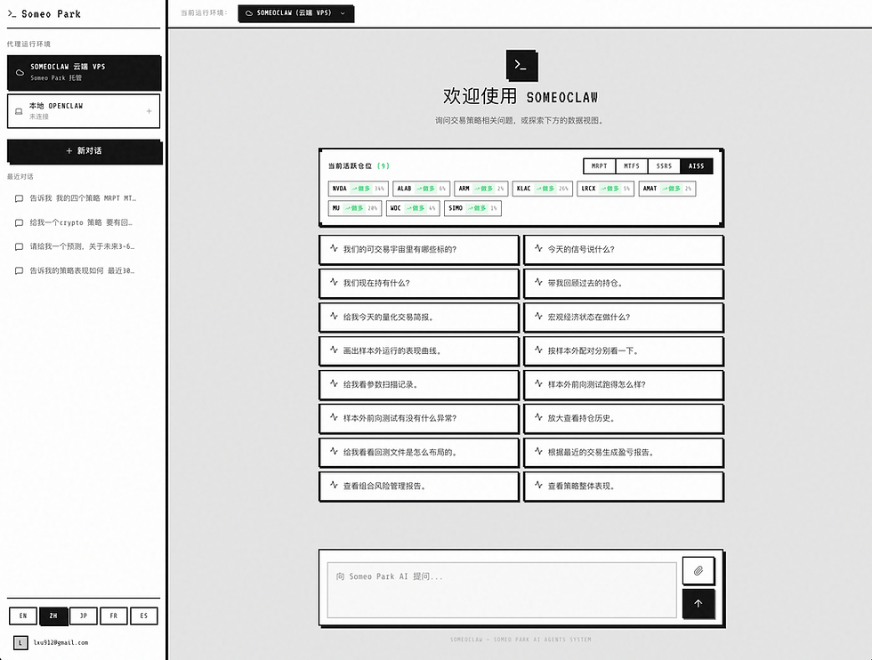
Task: Ask 带我回顾过去的持仓。
Action: coord(624,284)
